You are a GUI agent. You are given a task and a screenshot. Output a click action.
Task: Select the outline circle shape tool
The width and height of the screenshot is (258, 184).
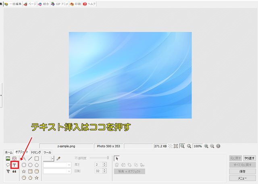point(30,165)
